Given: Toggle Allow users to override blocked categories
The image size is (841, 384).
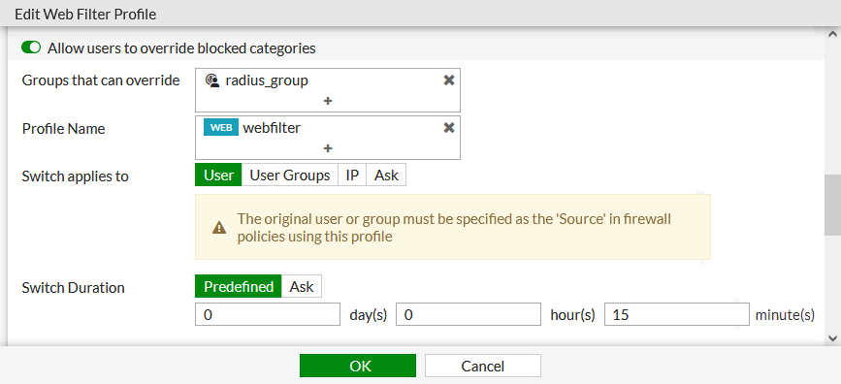Looking at the screenshot, I should (x=31, y=48).
